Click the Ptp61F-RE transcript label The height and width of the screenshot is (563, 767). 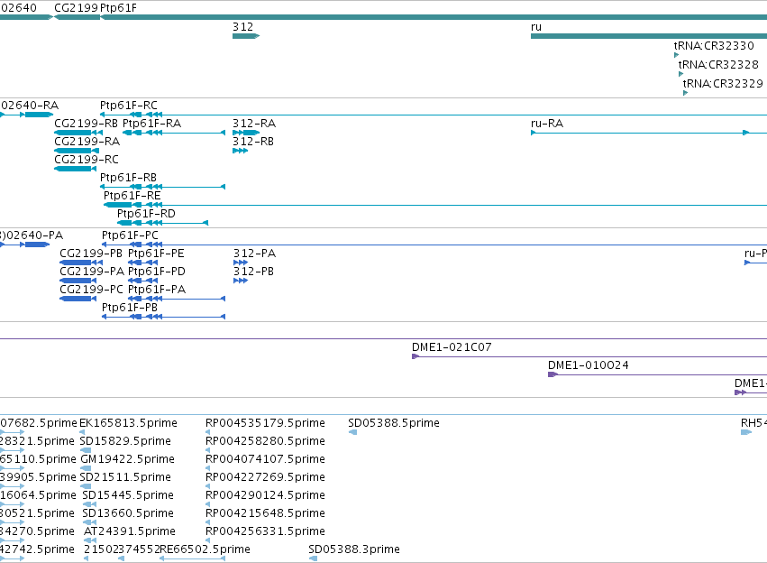click(x=132, y=196)
